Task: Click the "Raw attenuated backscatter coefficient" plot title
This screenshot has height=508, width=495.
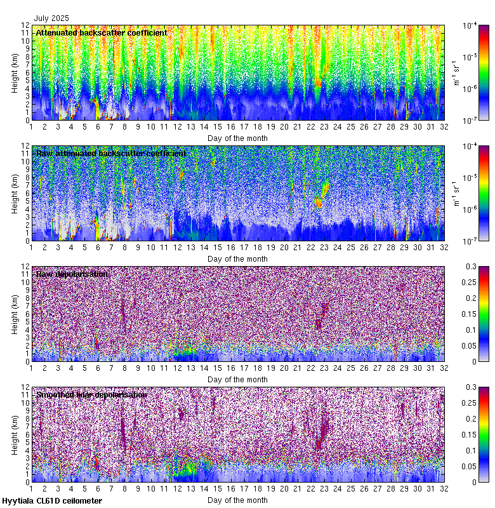Action: coord(111,153)
